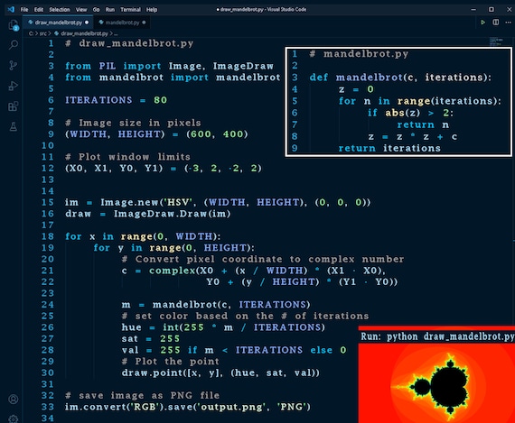515x423 pixels.
Task: Open the Testing flask icon
Action: click(14, 126)
